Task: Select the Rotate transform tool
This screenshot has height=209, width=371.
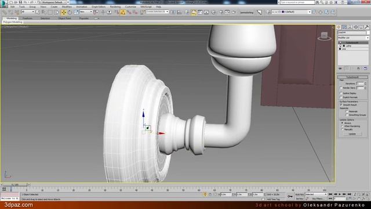Action: tap(70, 12)
